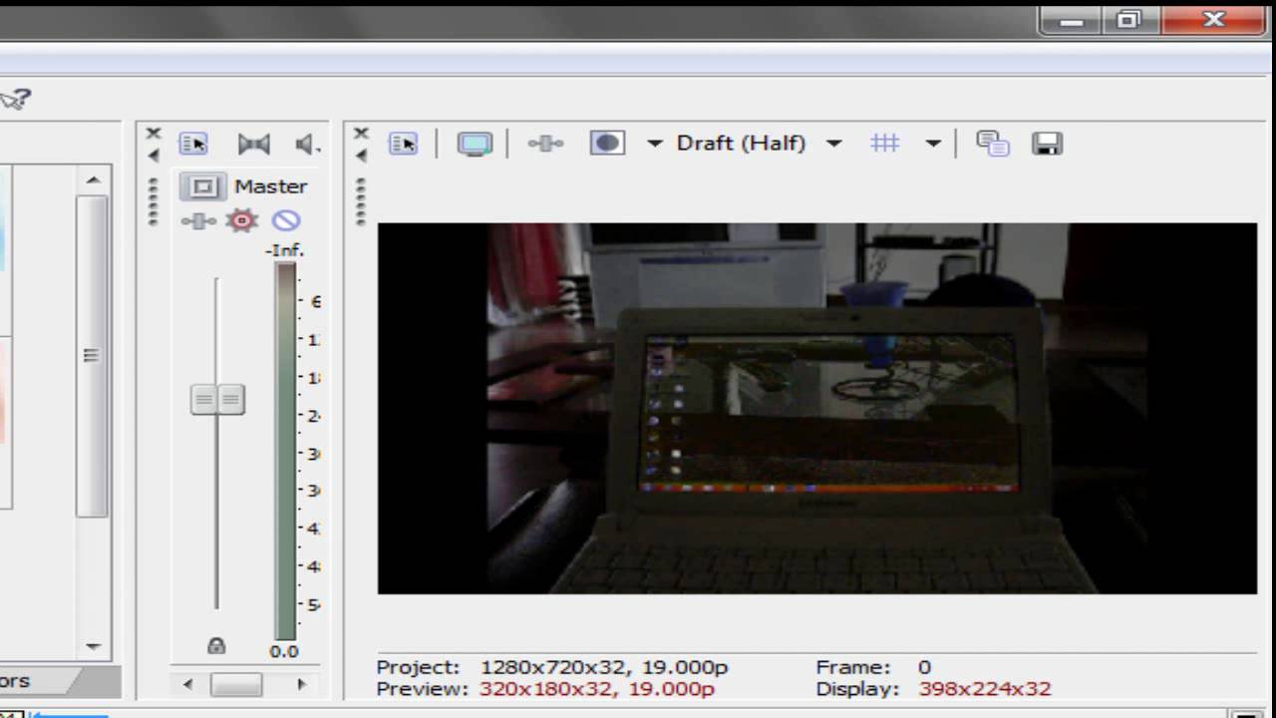
Task: Click the Project 1280x720x32, 19.000p value
Action: tap(604, 667)
